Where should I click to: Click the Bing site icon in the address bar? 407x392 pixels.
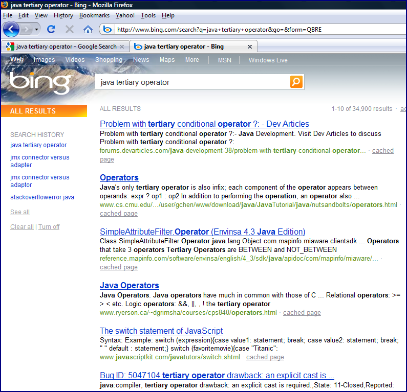click(x=107, y=29)
